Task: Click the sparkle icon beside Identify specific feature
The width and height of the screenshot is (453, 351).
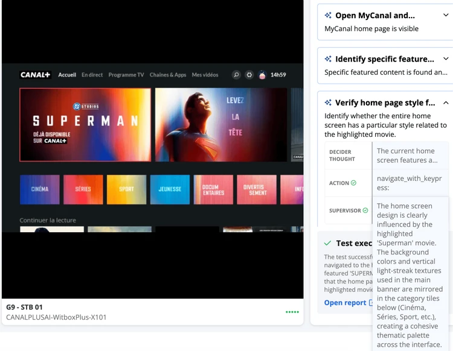Action: pos(328,59)
